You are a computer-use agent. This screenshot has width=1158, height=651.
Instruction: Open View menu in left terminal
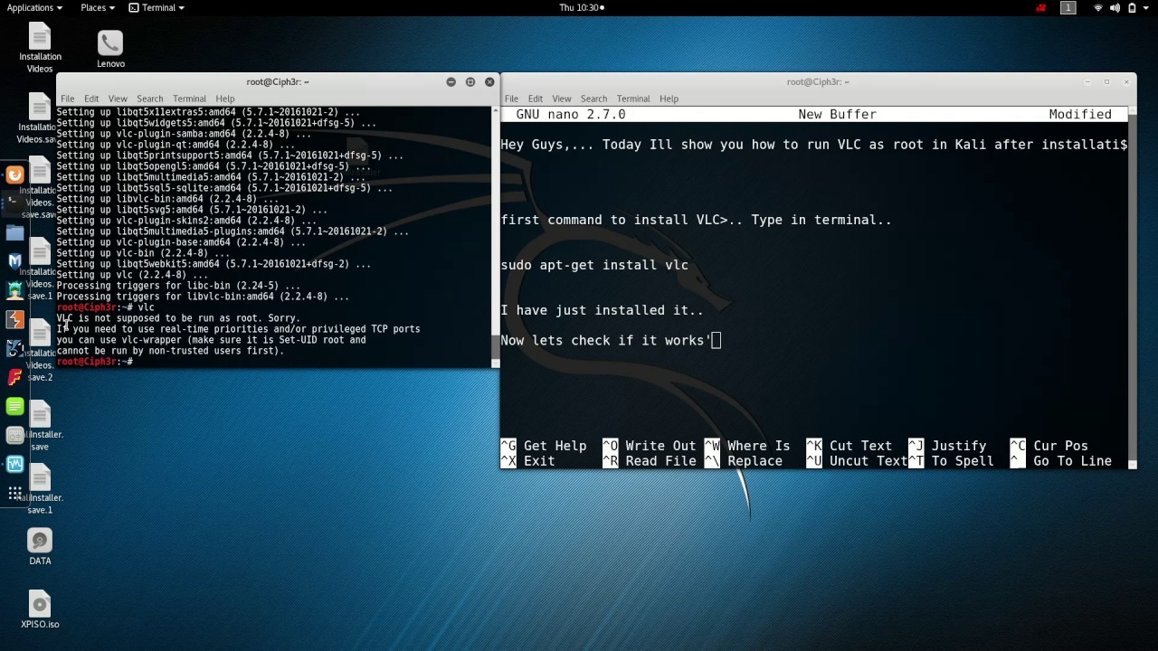(x=118, y=99)
